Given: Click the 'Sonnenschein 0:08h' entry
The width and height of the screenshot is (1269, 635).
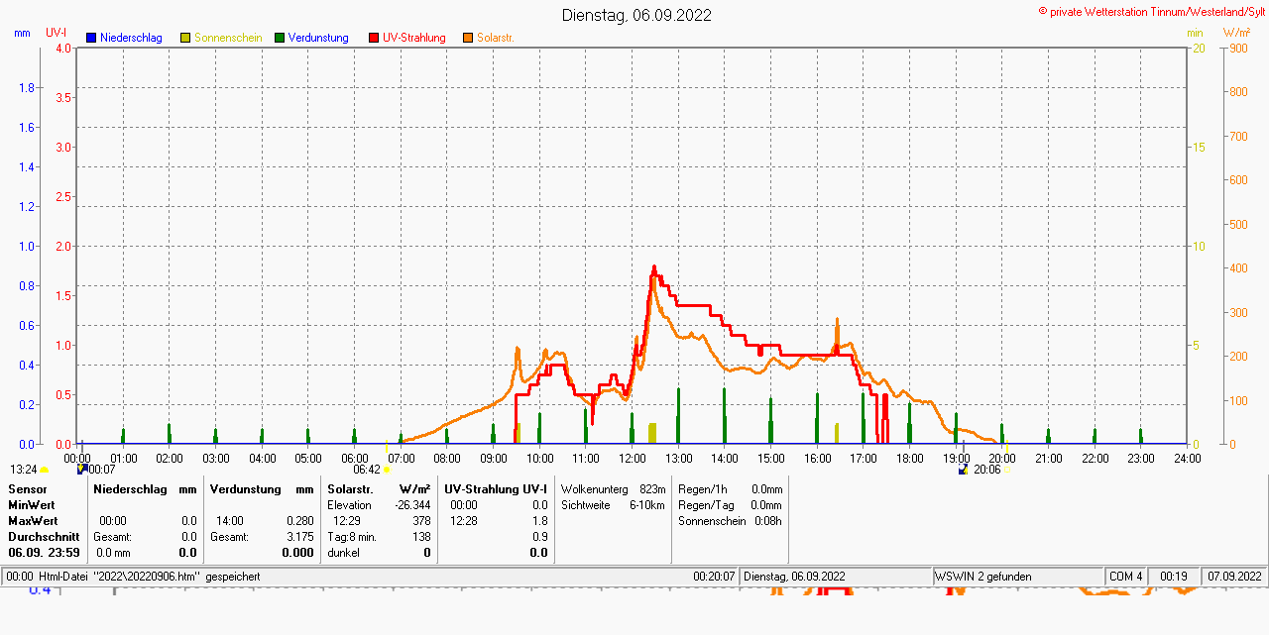Looking at the screenshot, I should coord(730,521).
